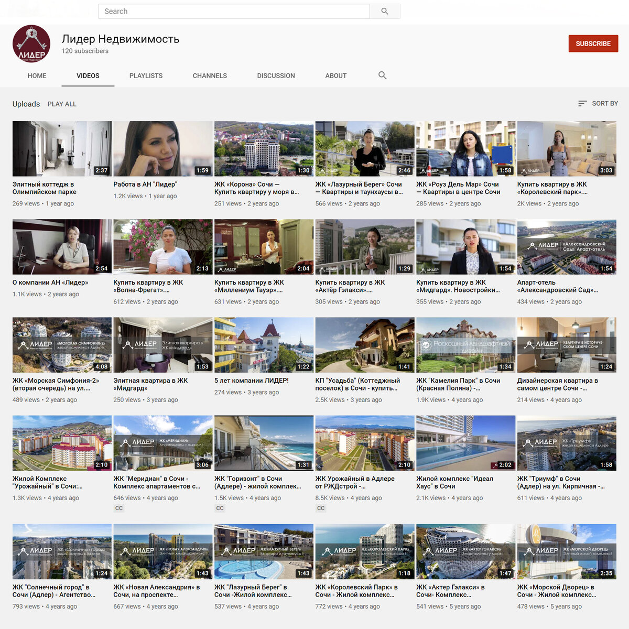Screen dimensions: 629x629
Task: Open the DISCUSSION tab
Action: click(x=276, y=75)
